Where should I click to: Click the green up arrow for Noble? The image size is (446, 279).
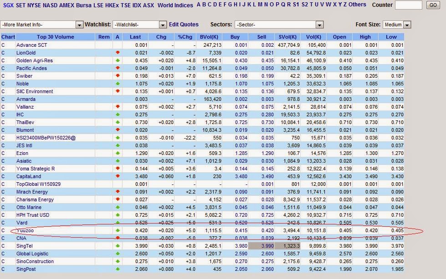click(x=118, y=84)
